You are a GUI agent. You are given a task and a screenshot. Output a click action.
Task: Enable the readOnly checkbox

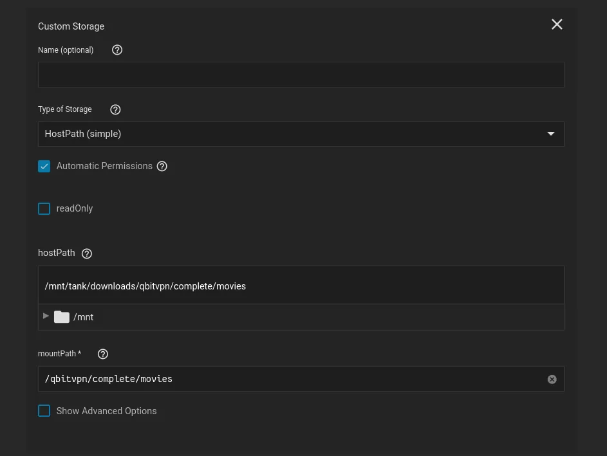click(x=44, y=208)
